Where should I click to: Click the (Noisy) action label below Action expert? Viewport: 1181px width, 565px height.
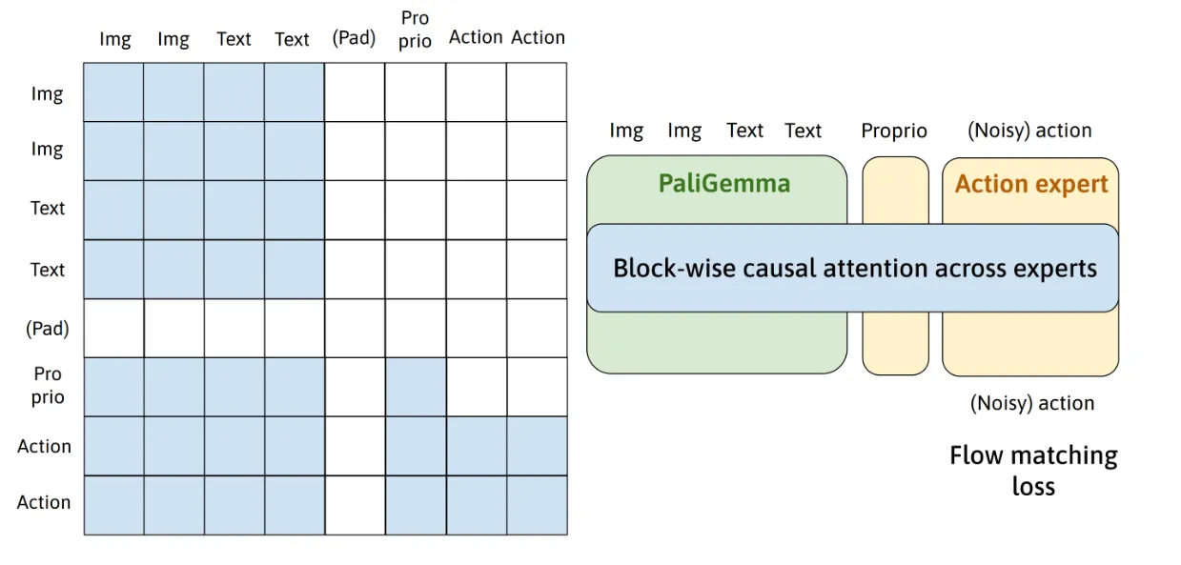point(1031,403)
